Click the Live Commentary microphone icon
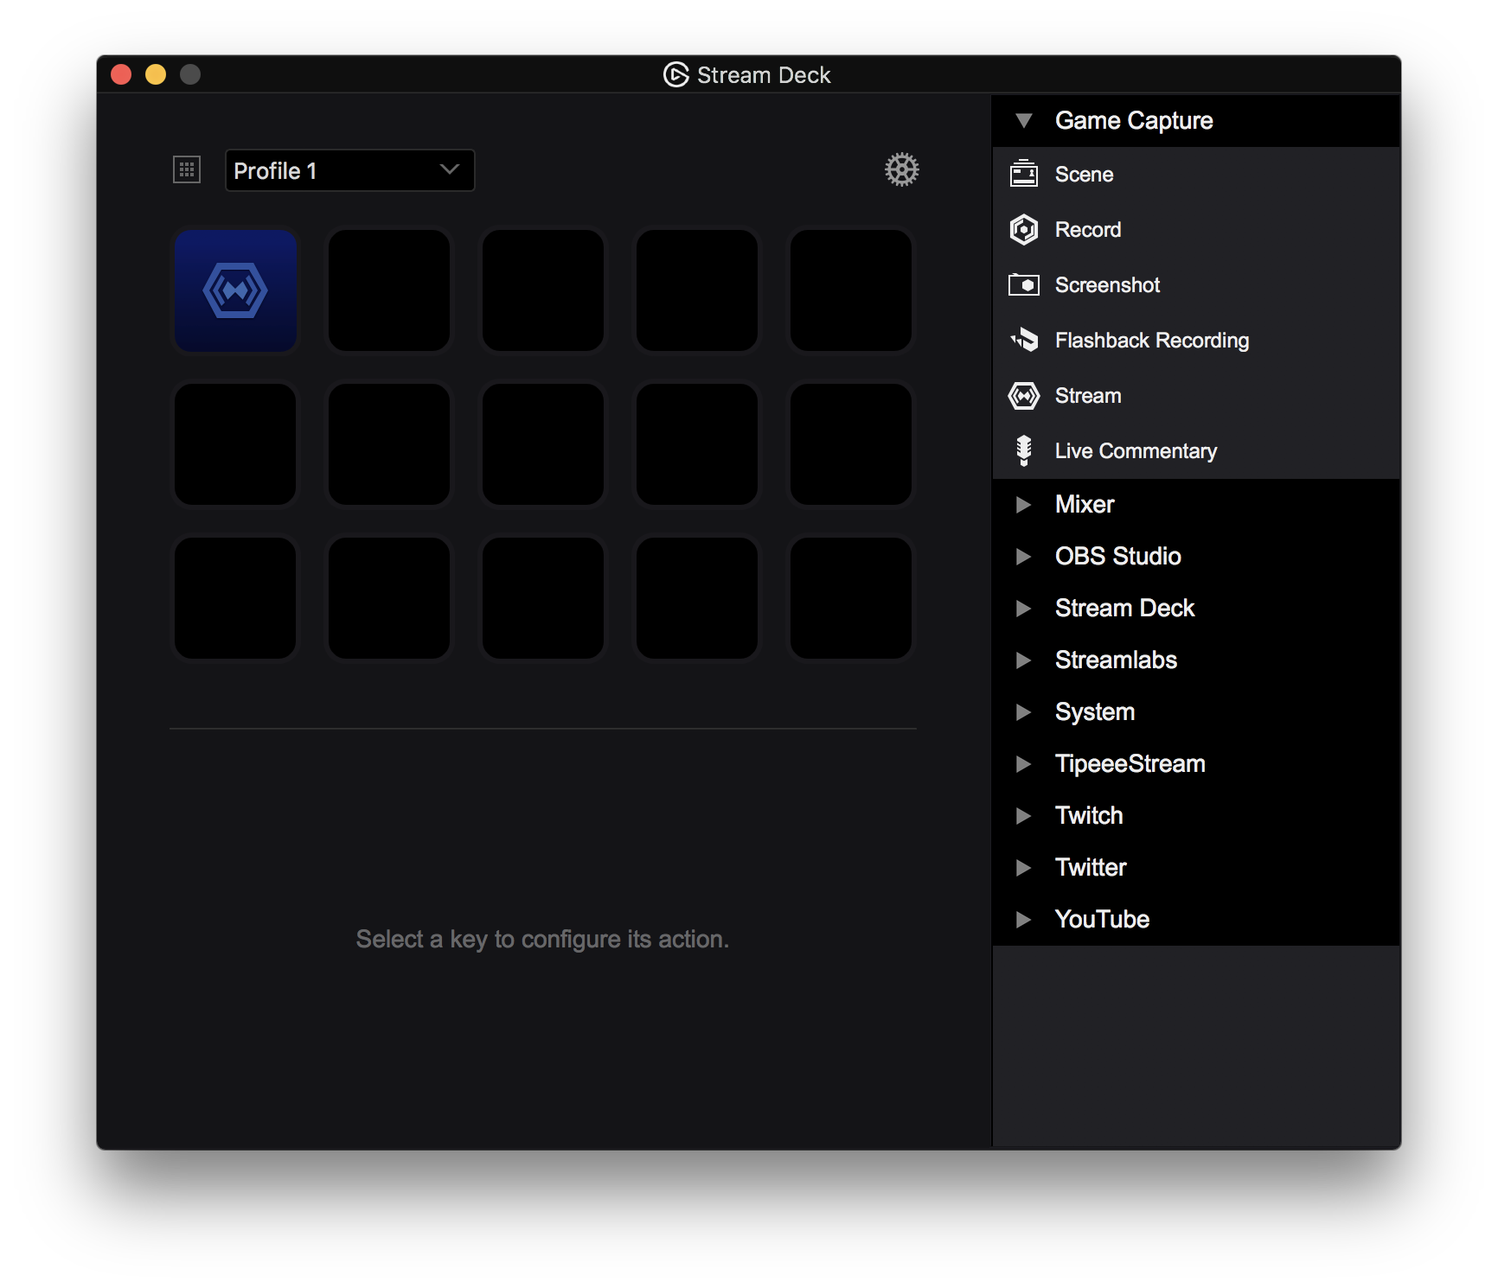This screenshot has height=1288, width=1498. click(x=1025, y=450)
